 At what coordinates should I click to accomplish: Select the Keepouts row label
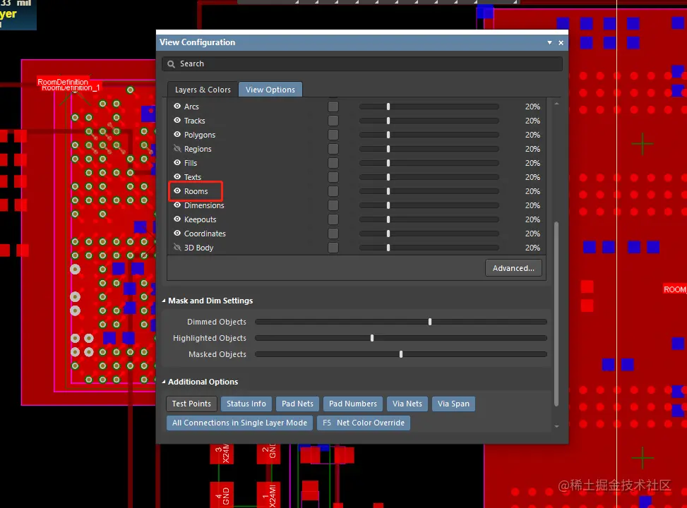click(201, 219)
